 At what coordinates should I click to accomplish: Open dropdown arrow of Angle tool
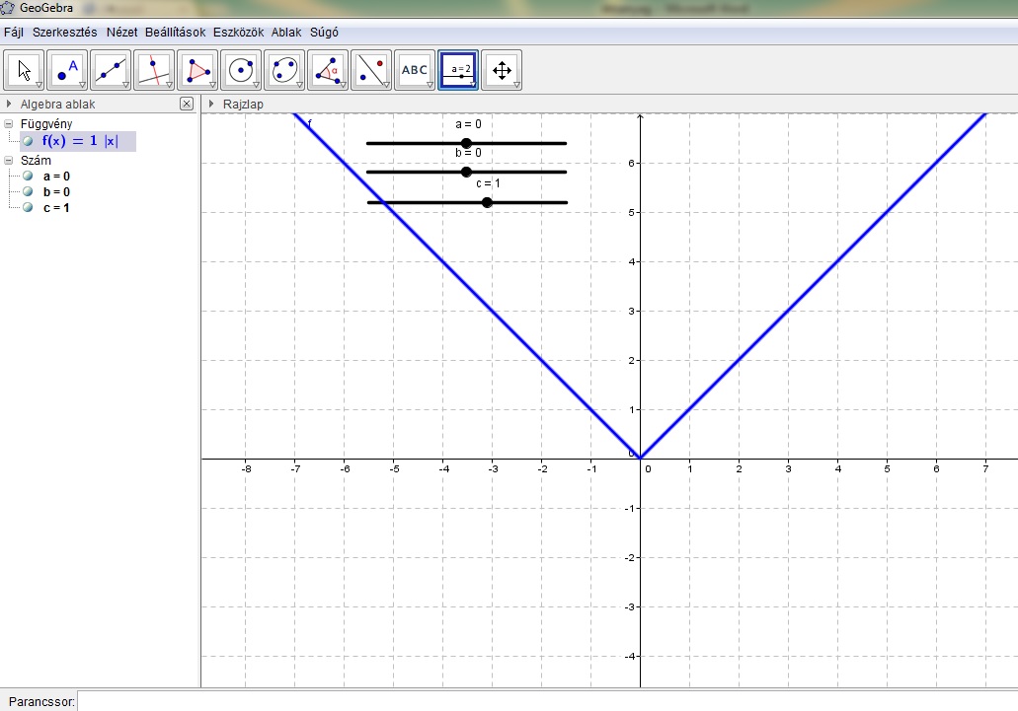pyautogui.click(x=344, y=85)
